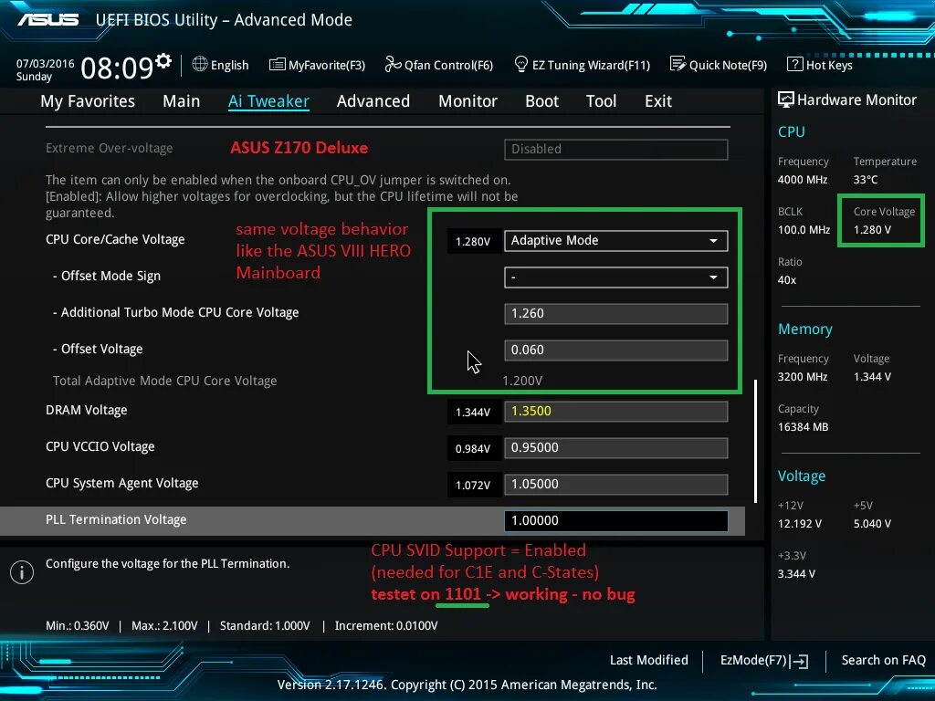Click the disabled Extreme Over-voltage field

tap(616, 149)
